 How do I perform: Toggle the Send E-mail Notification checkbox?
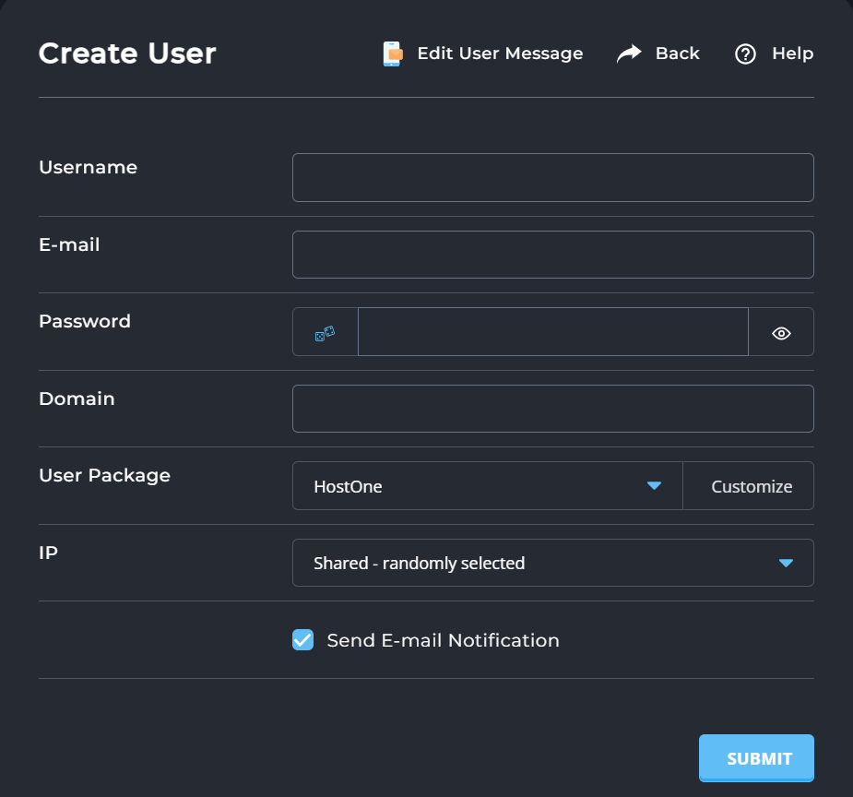pos(303,640)
